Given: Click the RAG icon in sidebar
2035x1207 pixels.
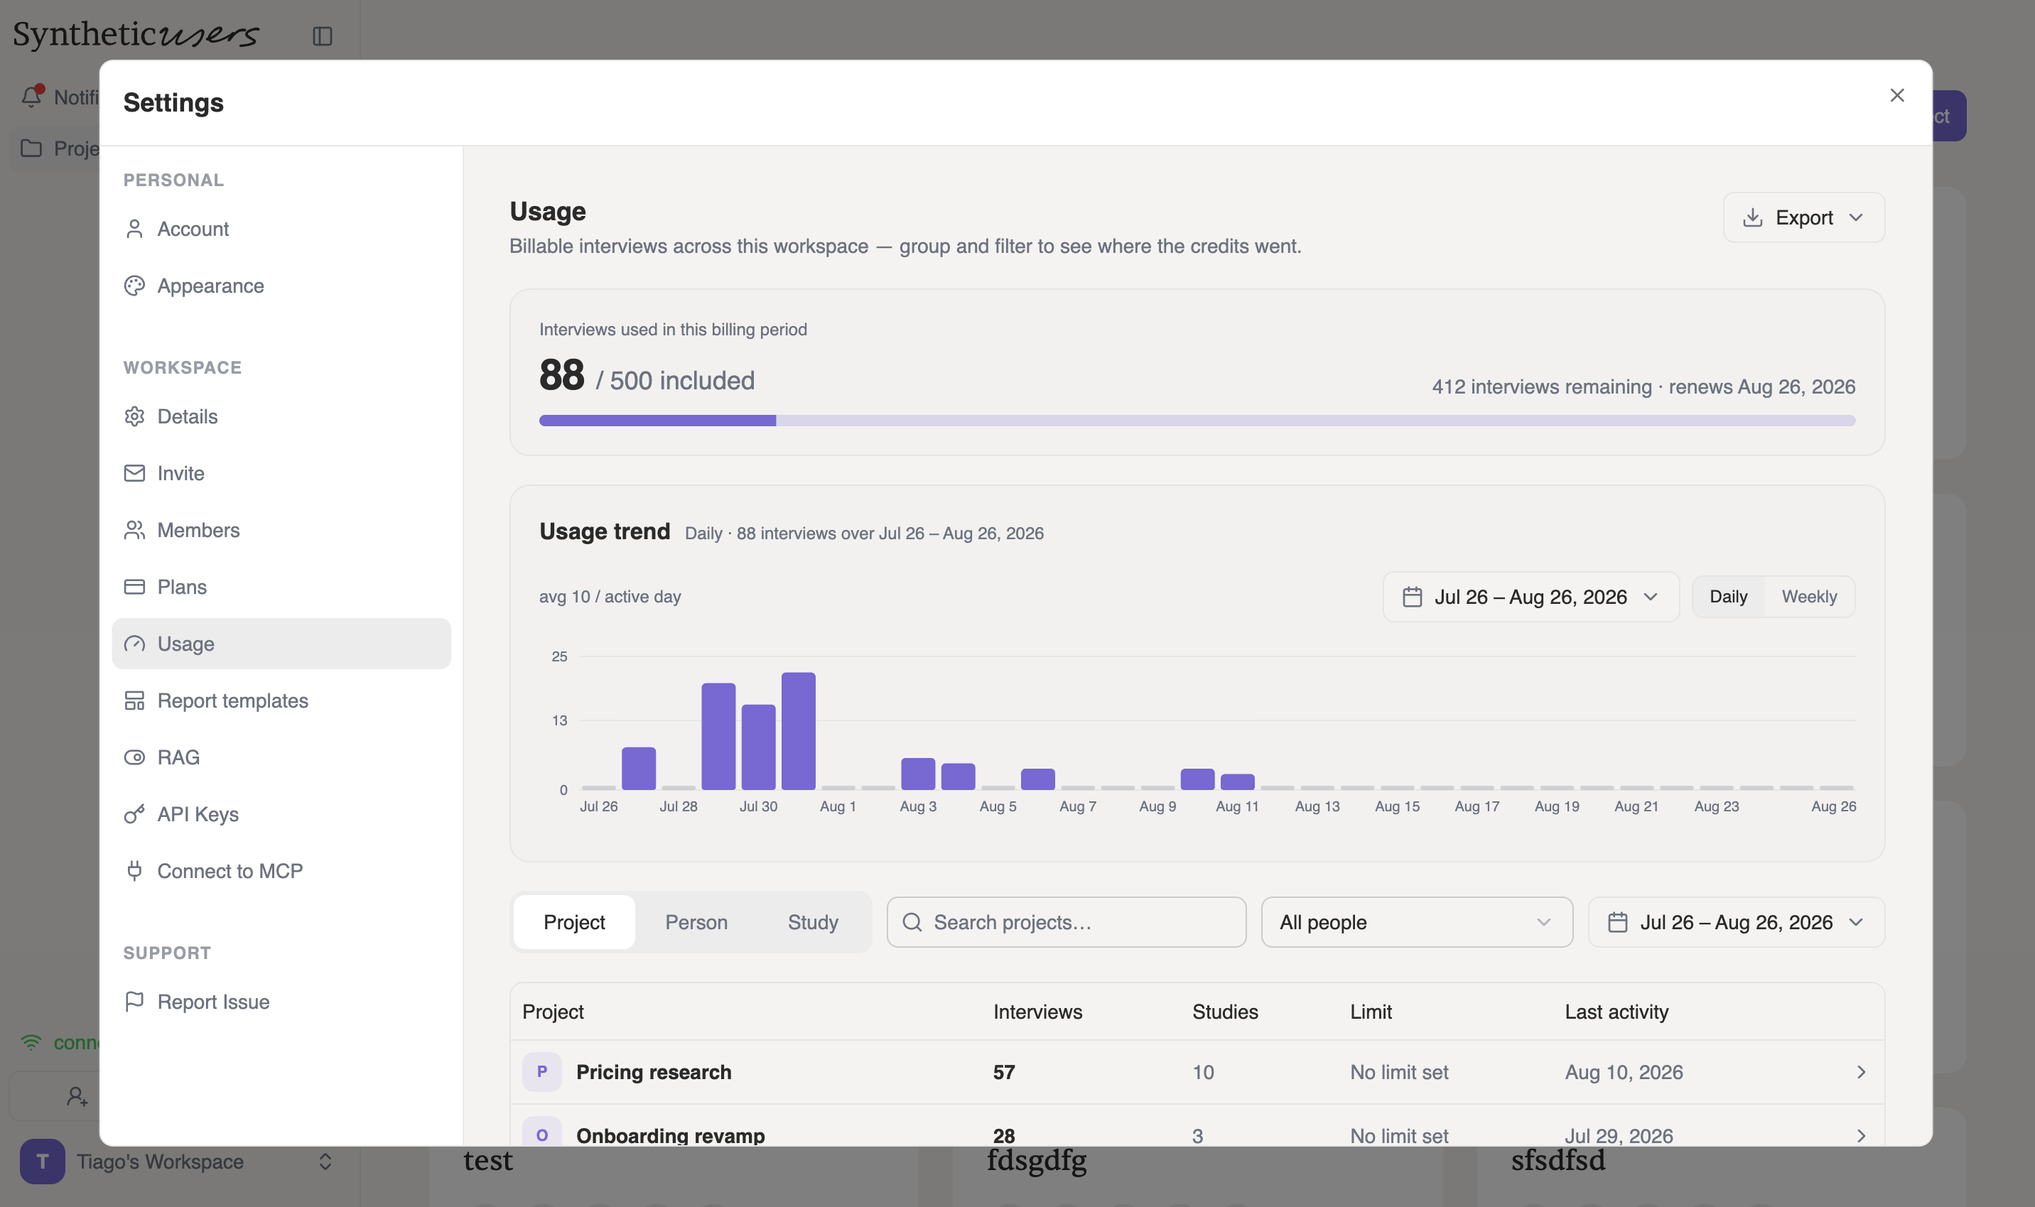Looking at the screenshot, I should click(x=134, y=757).
